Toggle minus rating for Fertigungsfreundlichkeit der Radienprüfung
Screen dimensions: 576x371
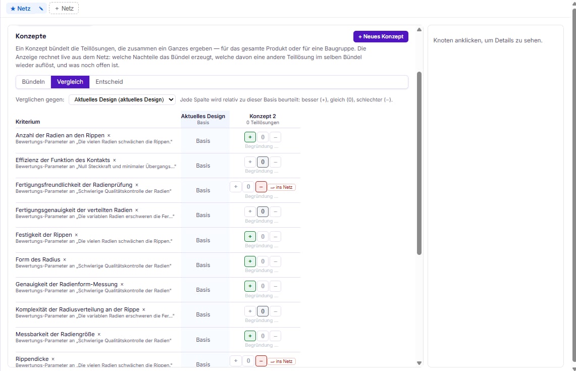tap(261, 187)
